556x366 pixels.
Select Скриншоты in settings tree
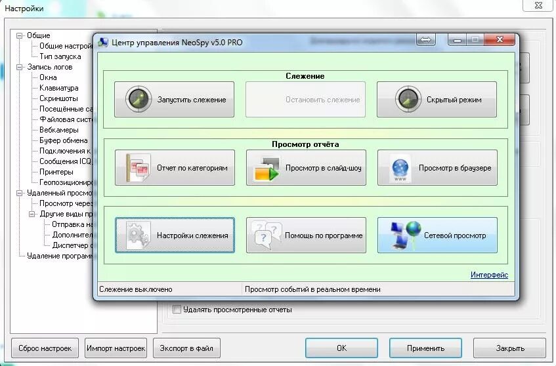[x=58, y=98]
